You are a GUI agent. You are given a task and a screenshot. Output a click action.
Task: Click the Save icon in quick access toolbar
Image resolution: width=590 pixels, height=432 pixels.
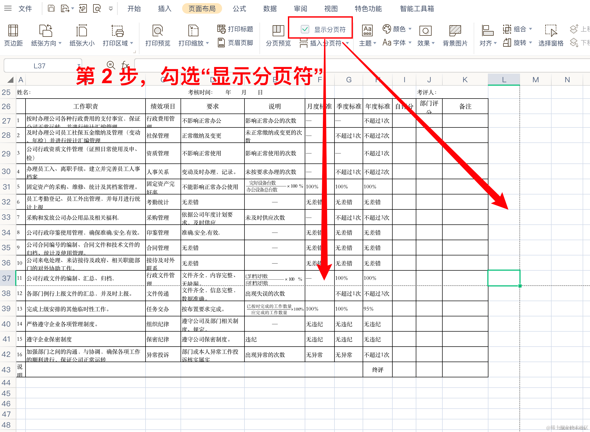[51, 8]
